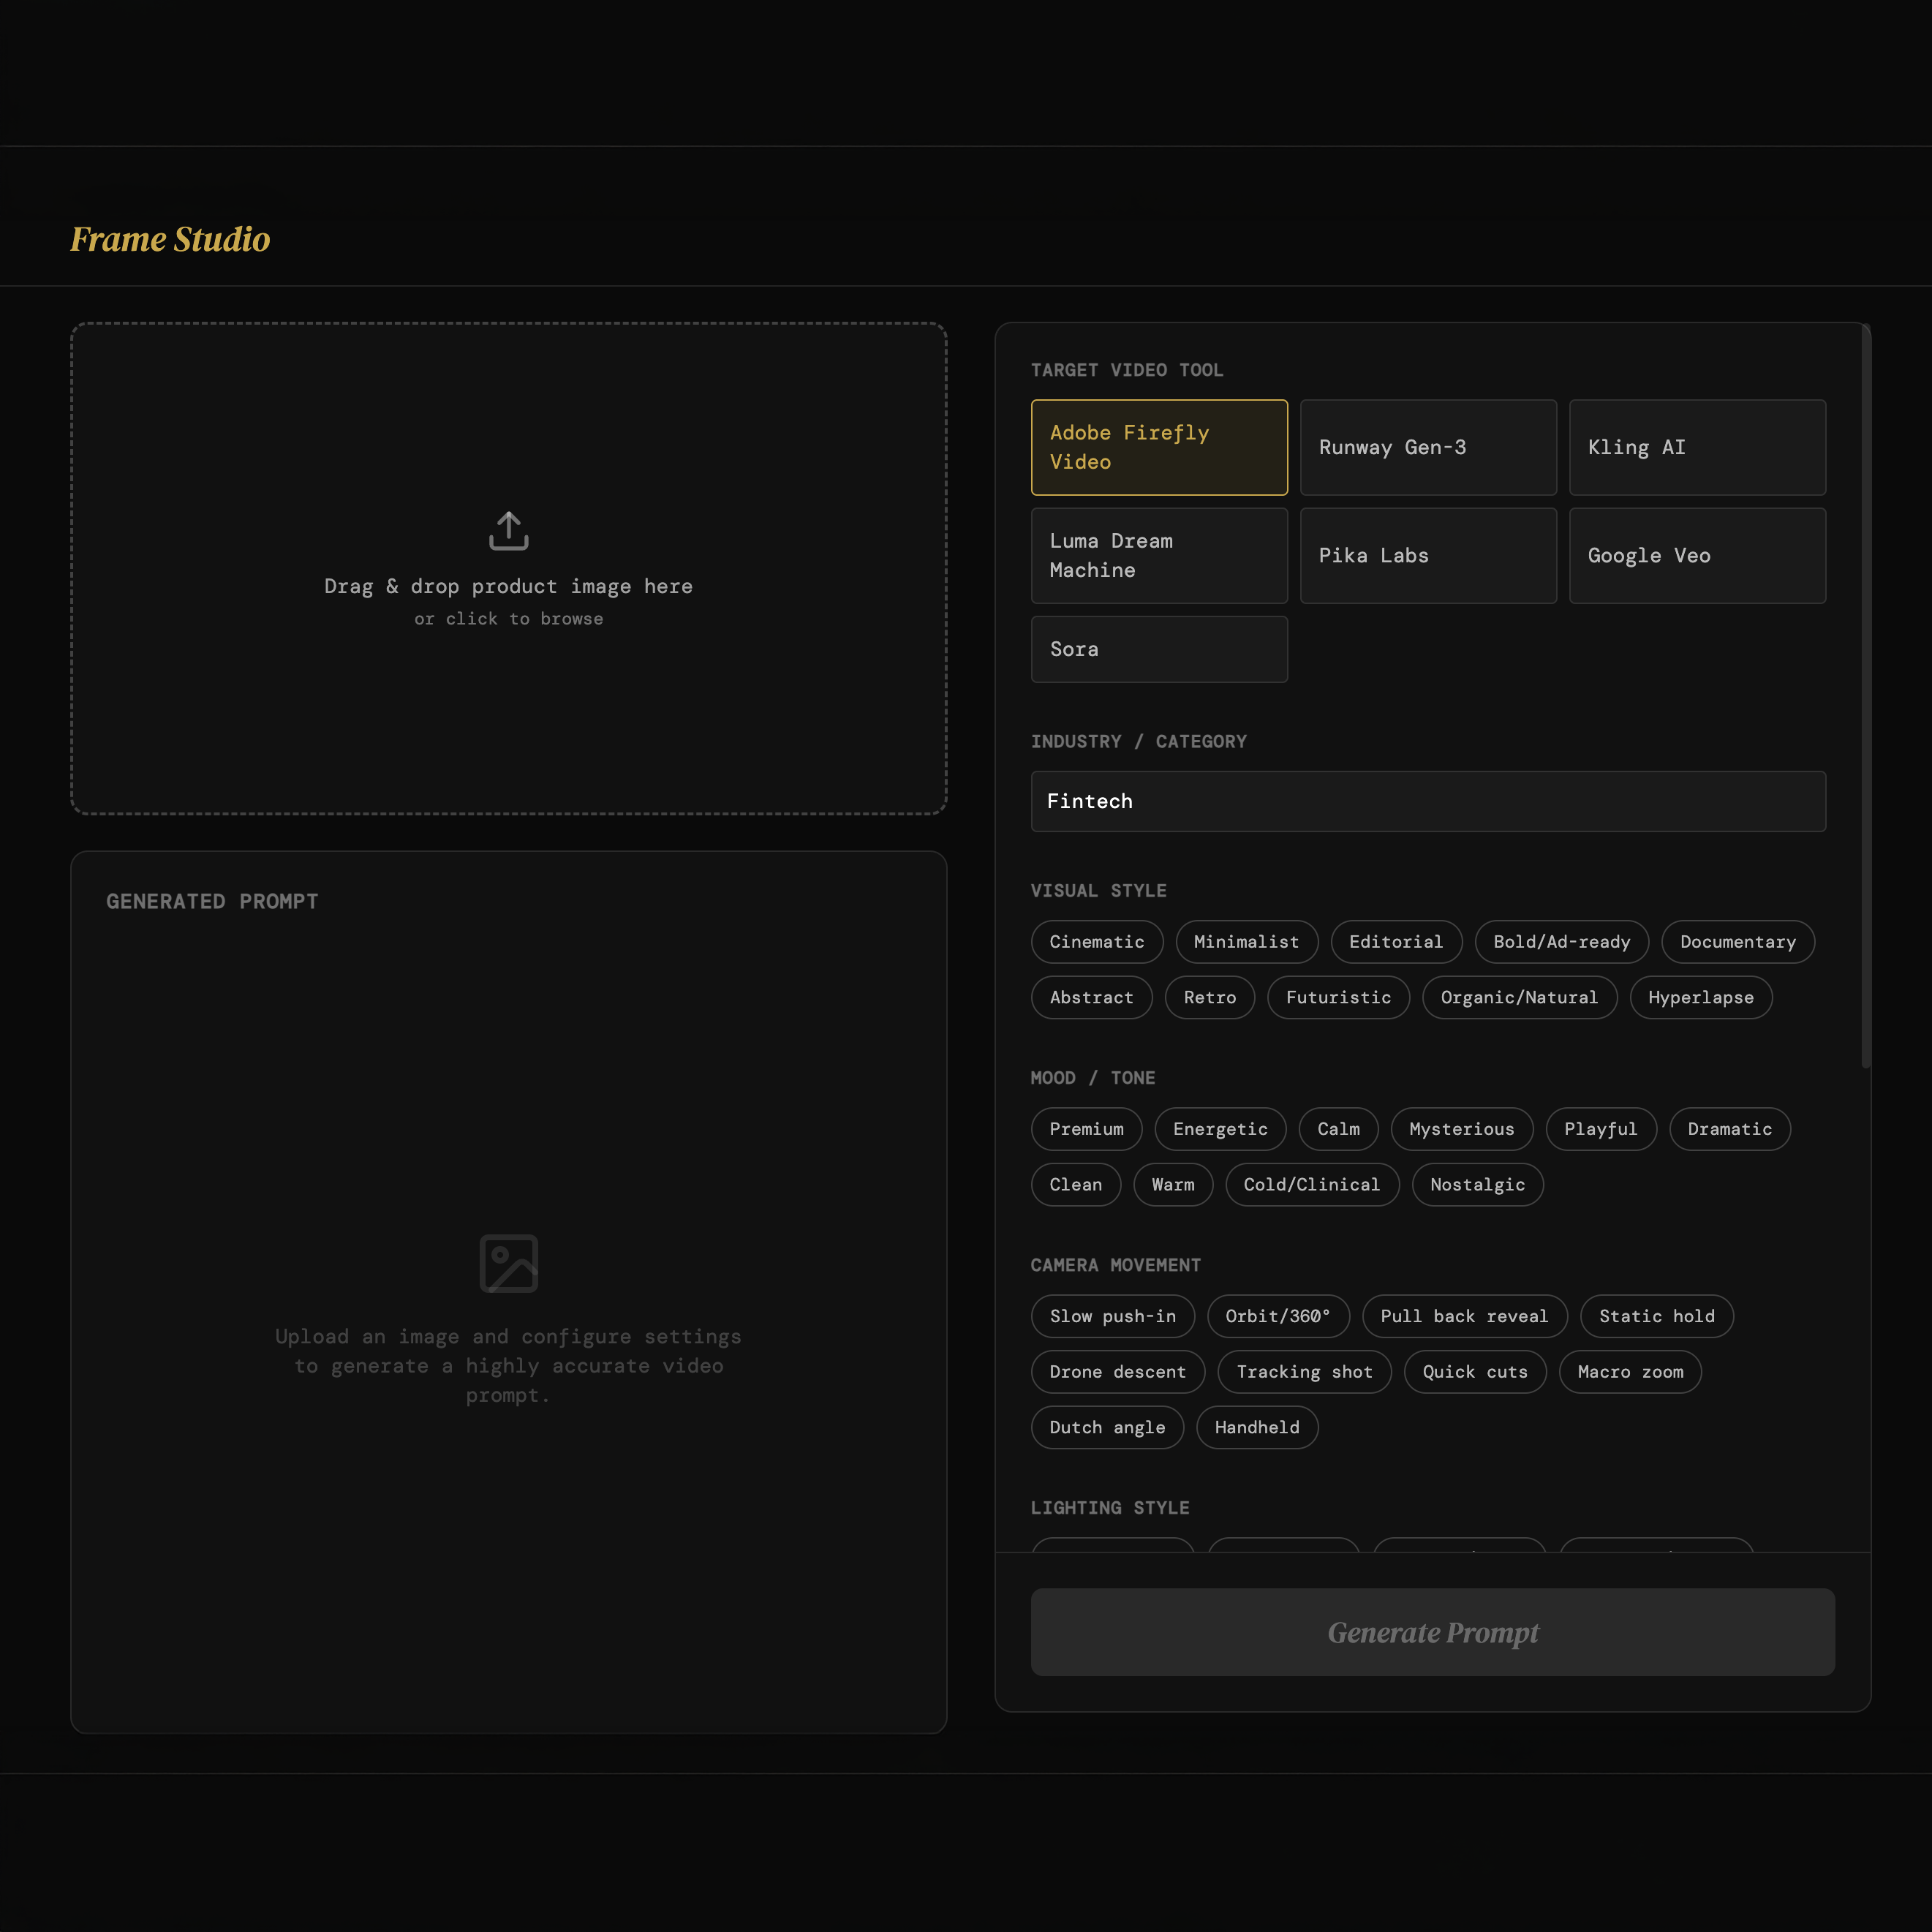The image size is (1932, 1932).
Task: Select Documentary visual style
Action: [1737, 942]
